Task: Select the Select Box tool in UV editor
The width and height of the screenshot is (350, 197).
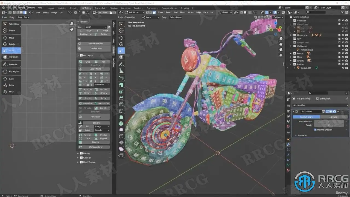Action: coord(11,24)
